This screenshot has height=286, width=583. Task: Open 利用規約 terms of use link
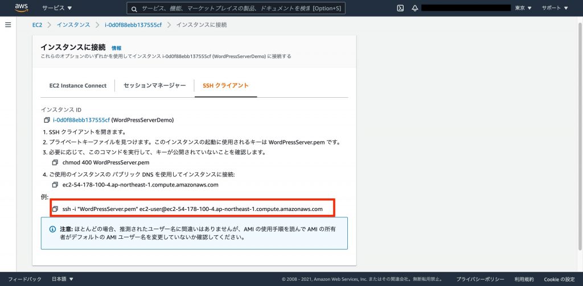[524, 279]
